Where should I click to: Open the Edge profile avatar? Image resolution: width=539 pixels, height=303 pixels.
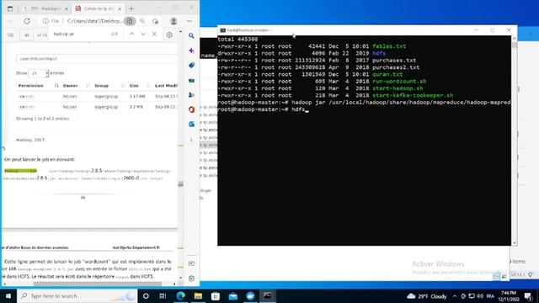click(x=173, y=21)
